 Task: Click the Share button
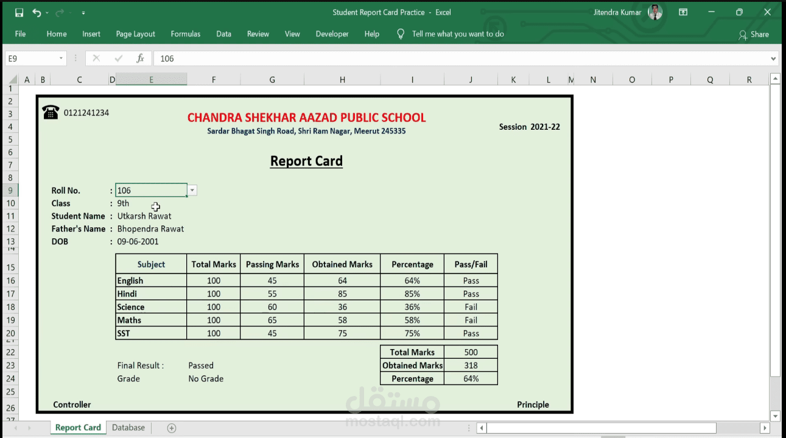(x=754, y=35)
